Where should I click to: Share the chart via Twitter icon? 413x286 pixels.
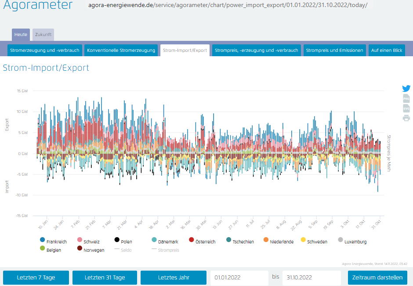(x=406, y=88)
